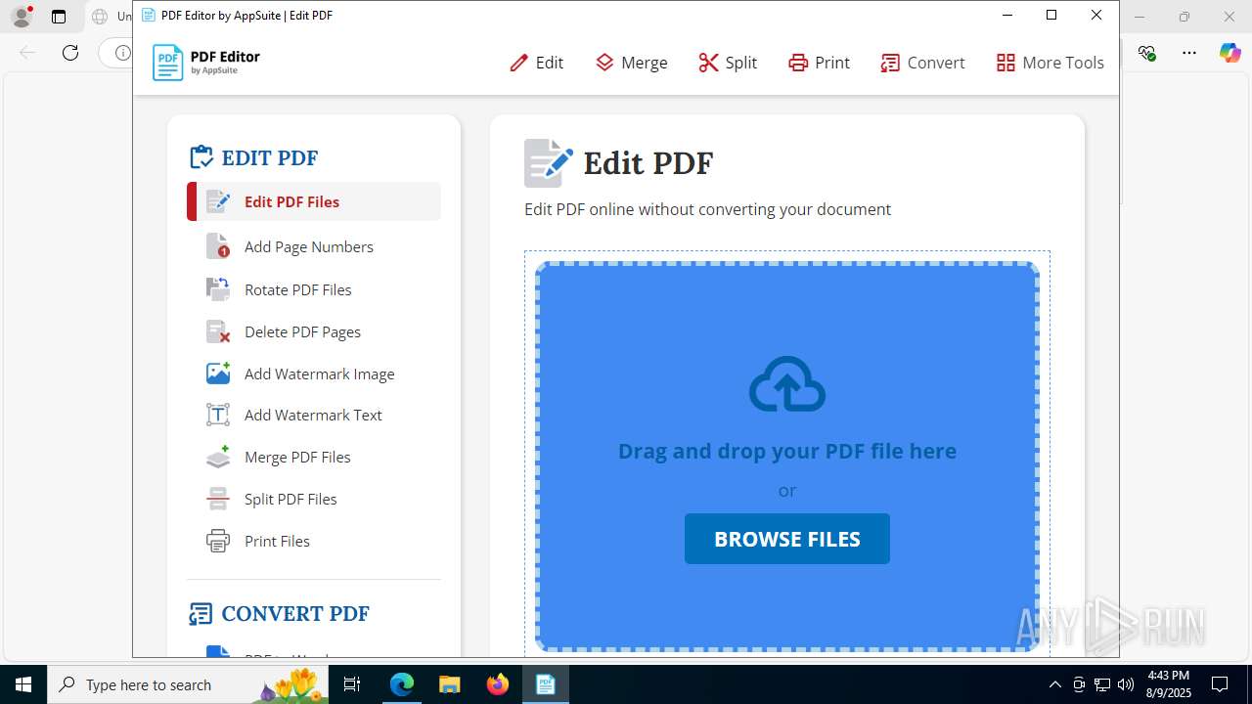The image size is (1252, 704).
Task: Click the Edit PDF Files page icon
Action: click(x=218, y=201)
